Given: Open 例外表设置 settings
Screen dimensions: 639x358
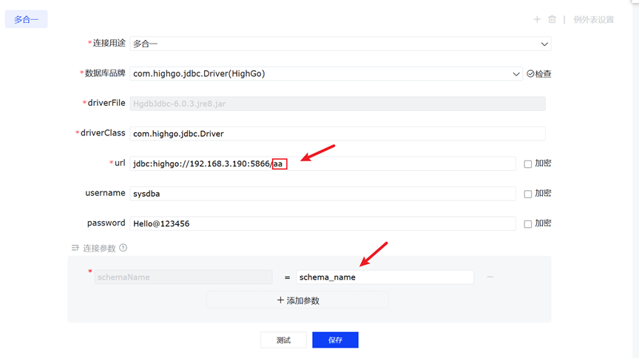Looking at the screenshot, I should coord(593,20).
